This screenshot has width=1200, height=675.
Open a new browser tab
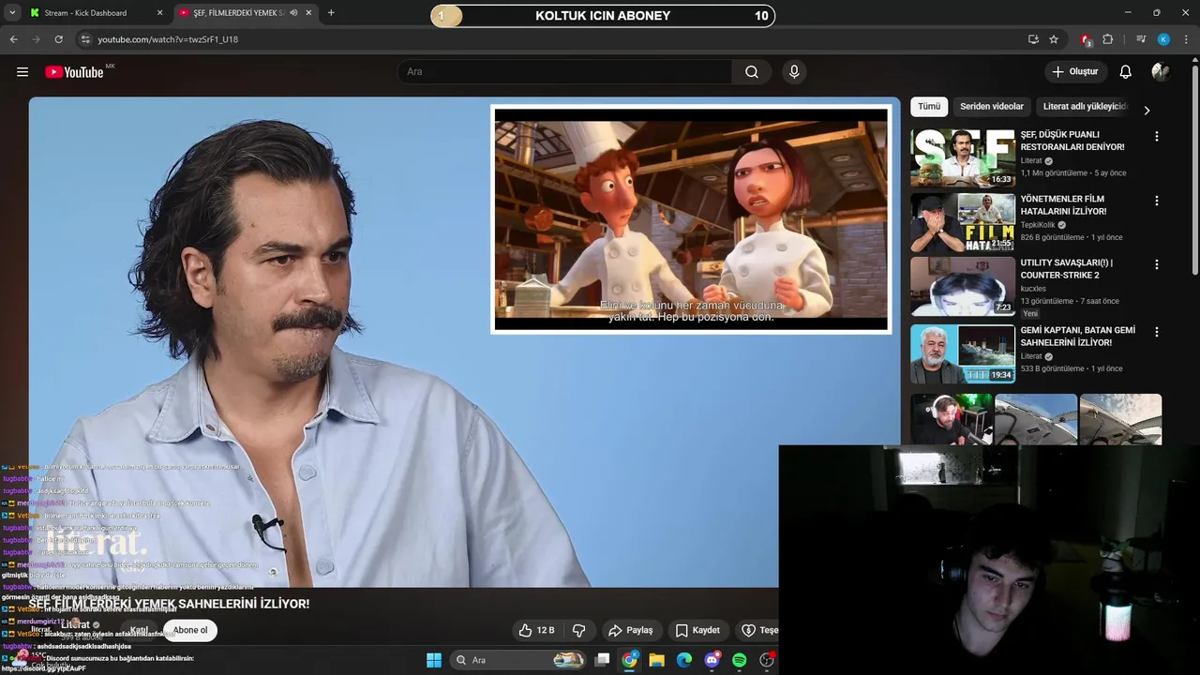[x=331, y=13]
